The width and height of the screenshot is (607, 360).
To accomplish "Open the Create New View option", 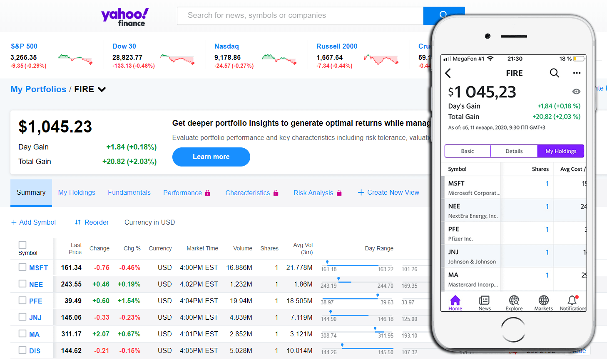I will pyautogui.click(x=388, y=193).
